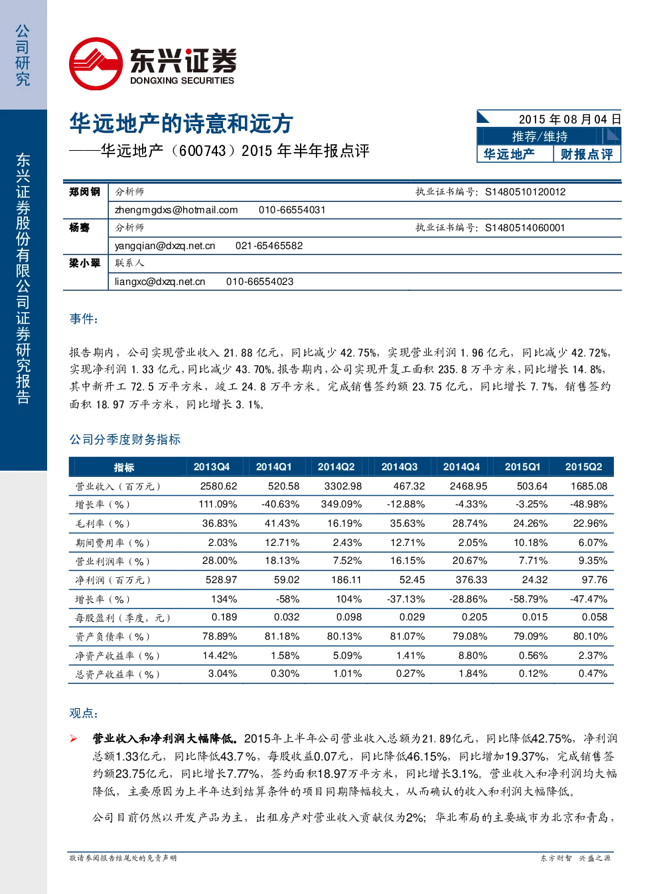
Task: Click the email yangqian@dxzq.net.cn
Action: click(x=165, y=246)
